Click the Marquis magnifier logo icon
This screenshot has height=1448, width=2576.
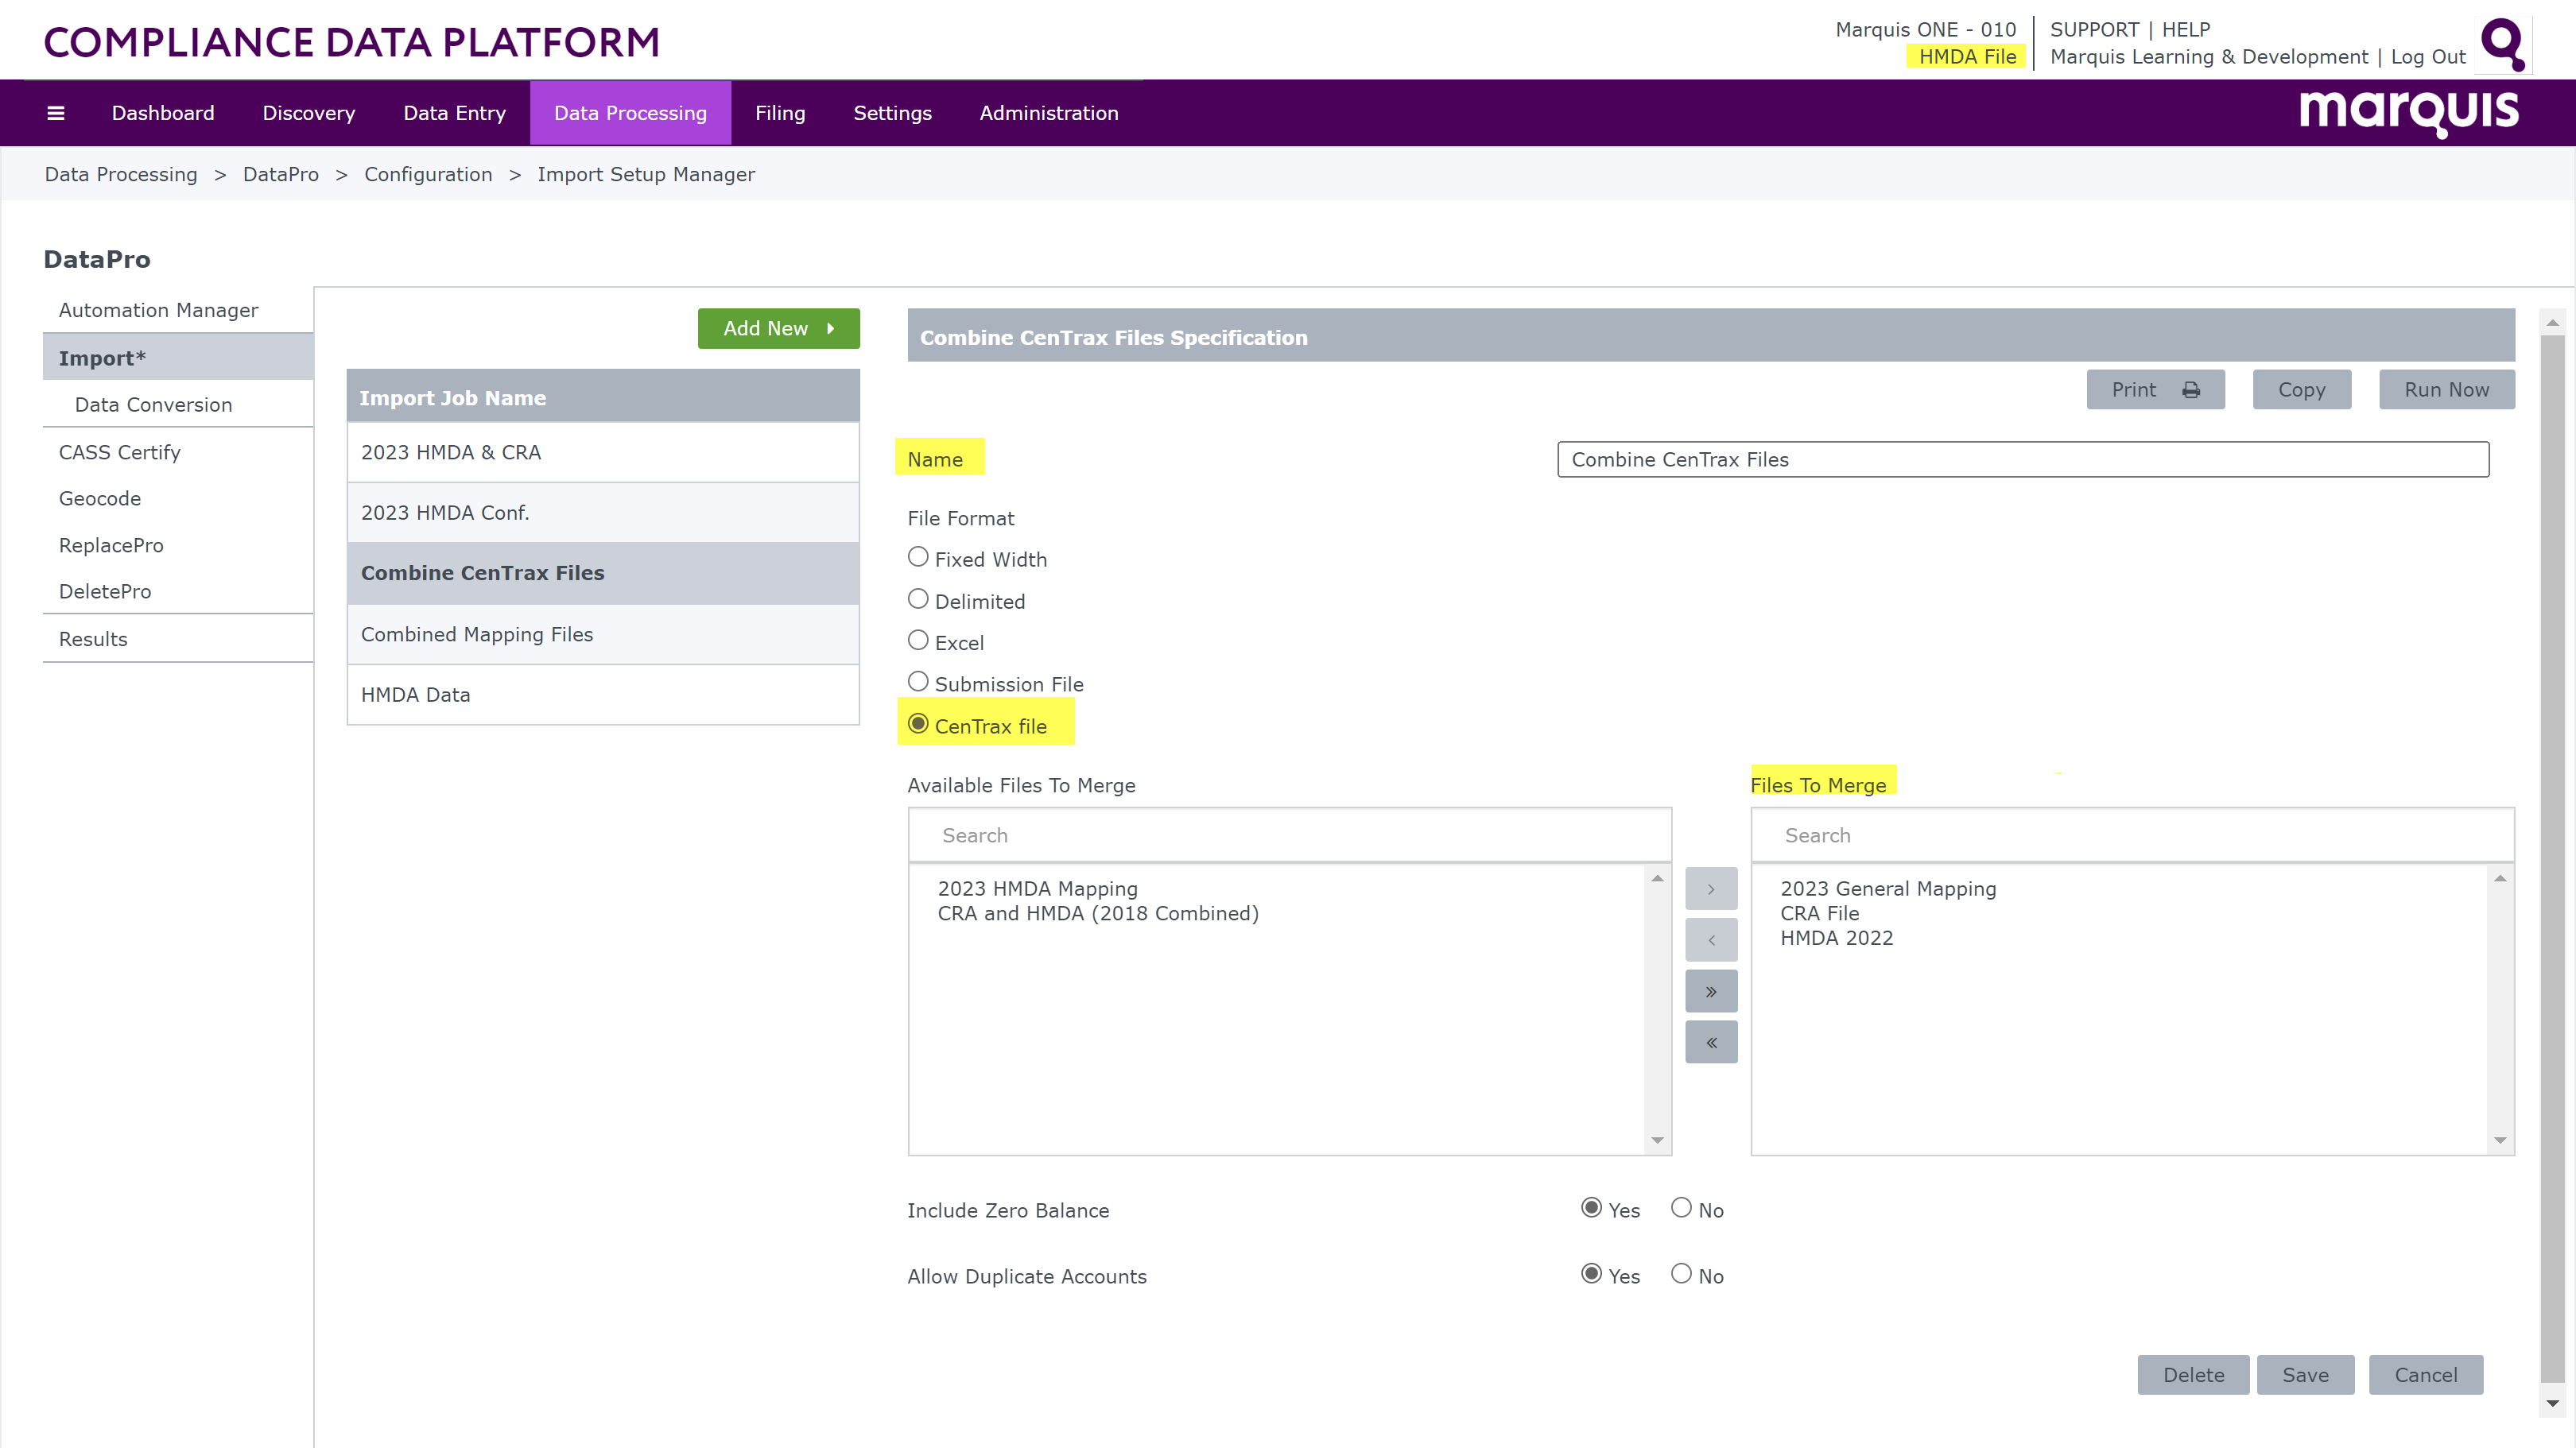pos(2503,44)
